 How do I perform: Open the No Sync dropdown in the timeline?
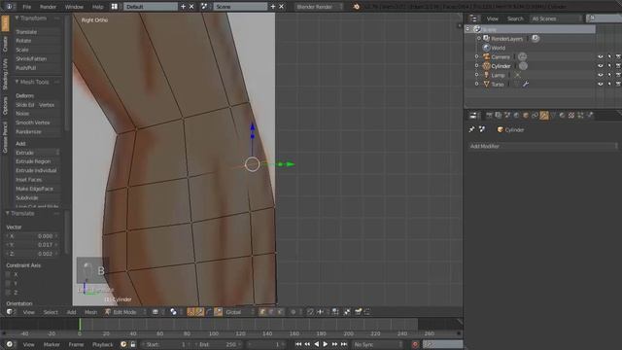(377, 344)
